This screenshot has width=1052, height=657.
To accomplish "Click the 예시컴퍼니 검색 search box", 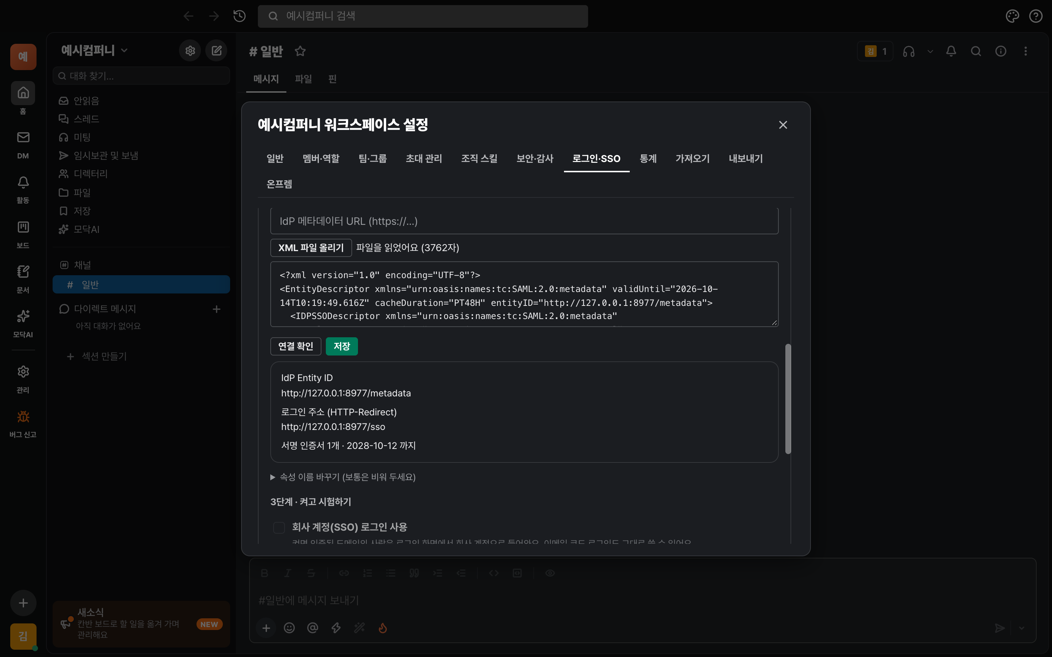I will 423,16.
